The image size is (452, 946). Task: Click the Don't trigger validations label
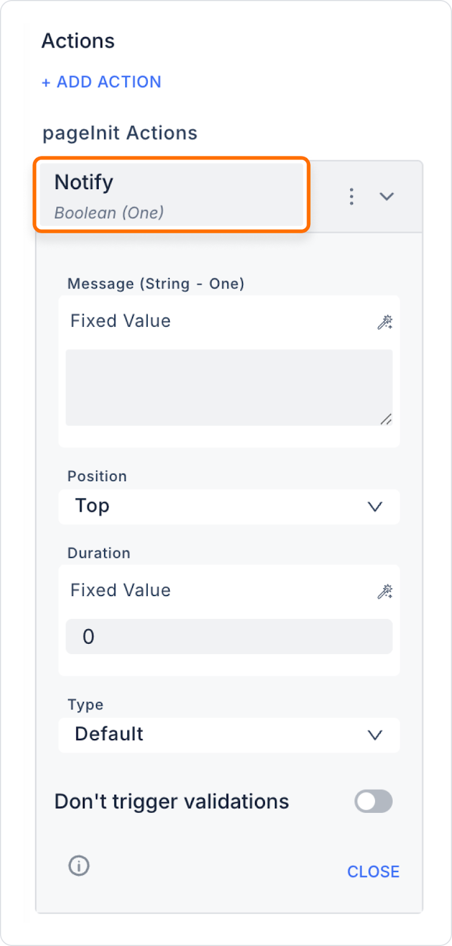[172, 801]
